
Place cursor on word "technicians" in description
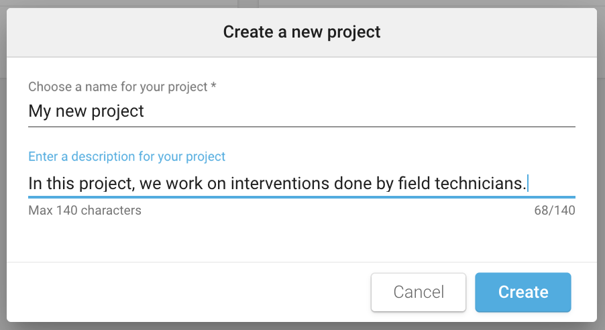[x=480, y=182]
